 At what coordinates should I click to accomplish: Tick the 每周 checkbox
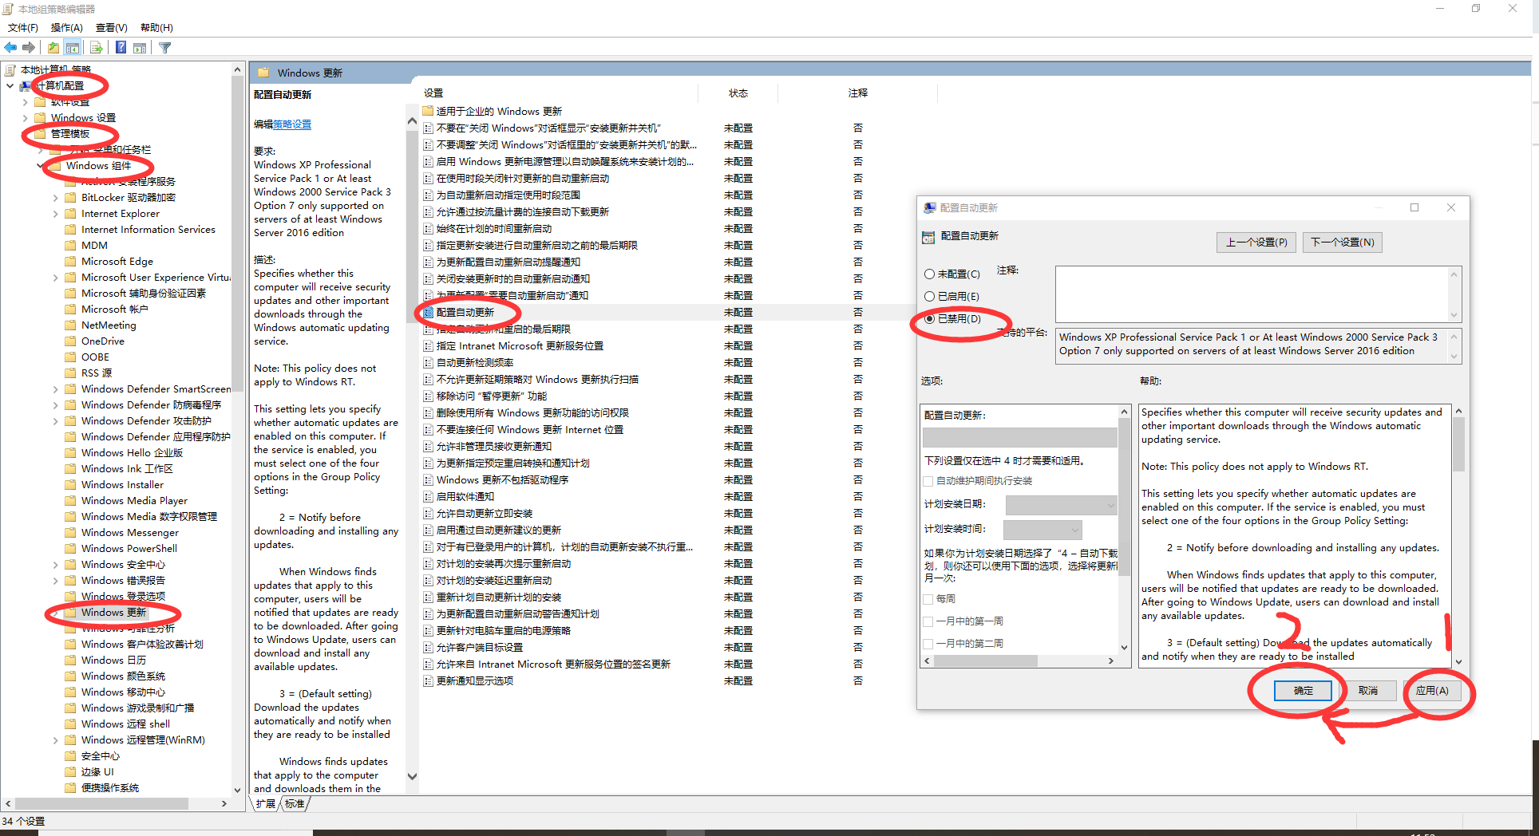pos(928,599)
